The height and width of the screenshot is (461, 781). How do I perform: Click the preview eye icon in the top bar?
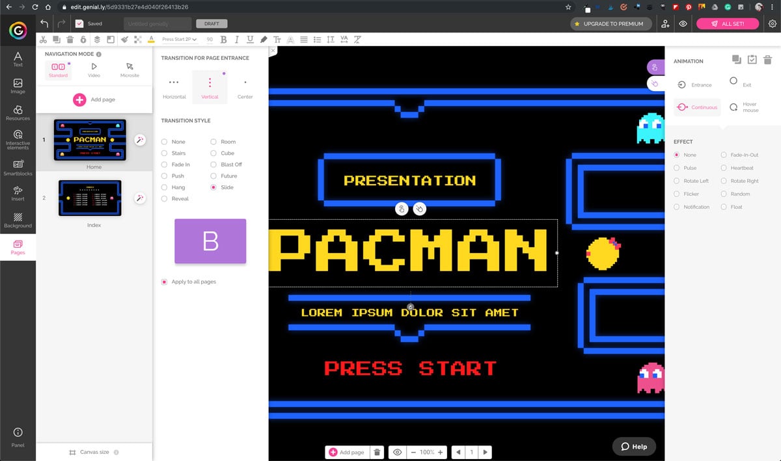(x=683, y=23)
